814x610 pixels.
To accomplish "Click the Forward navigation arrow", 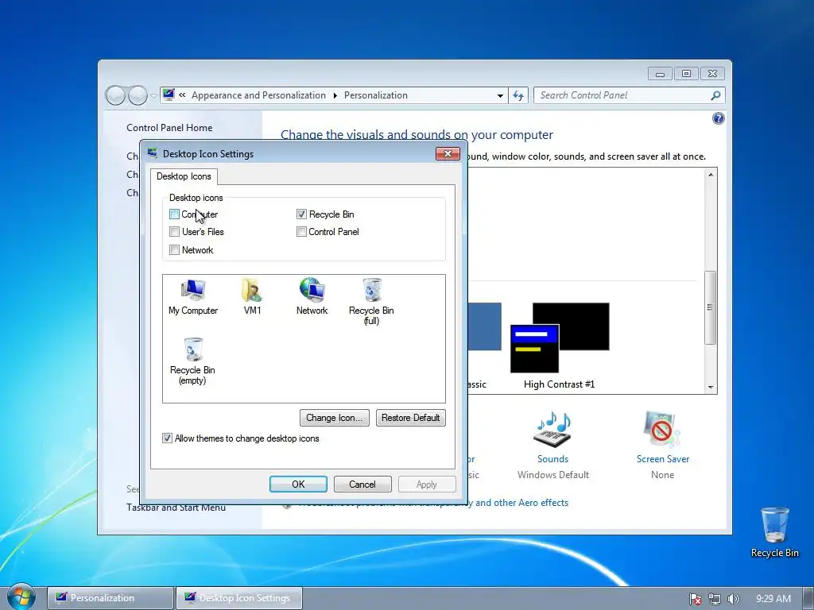I will (137, 95).
